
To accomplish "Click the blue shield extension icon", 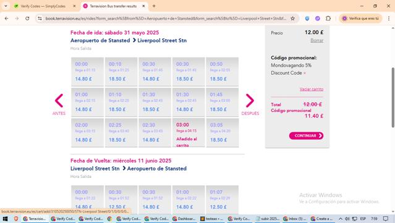I will pyautogui.click(x=307, y=19).
